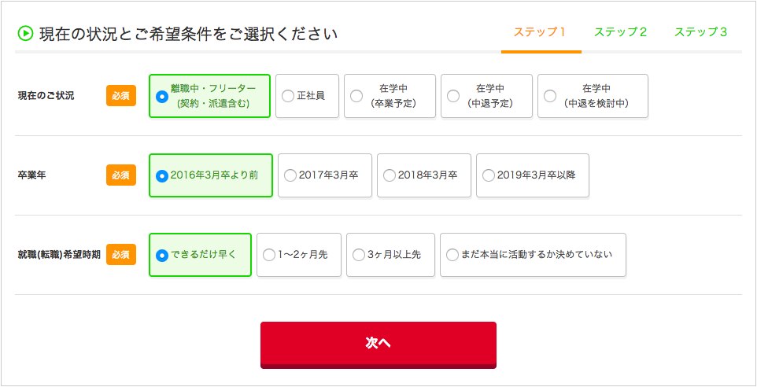Open the ステップ2 tab
Screen dimensions: 757x387
[620, 33]
